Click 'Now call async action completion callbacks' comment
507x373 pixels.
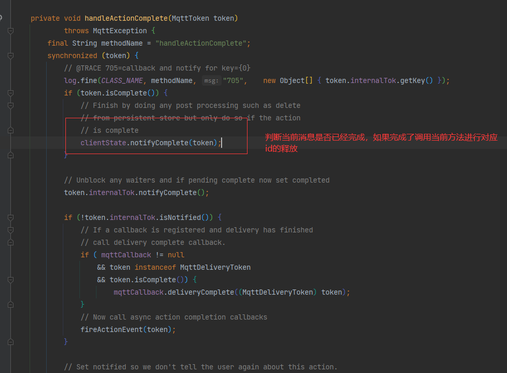point(174,317)
